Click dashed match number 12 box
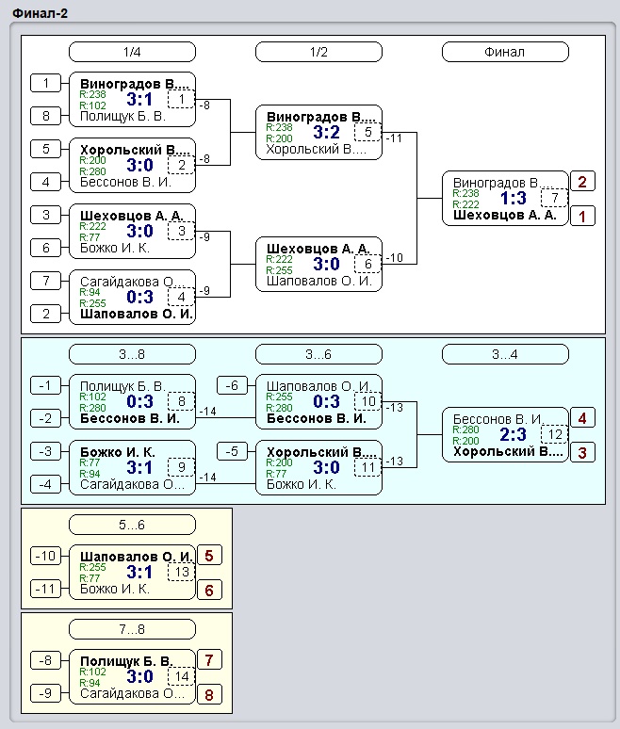 click(x=554, y=434)
